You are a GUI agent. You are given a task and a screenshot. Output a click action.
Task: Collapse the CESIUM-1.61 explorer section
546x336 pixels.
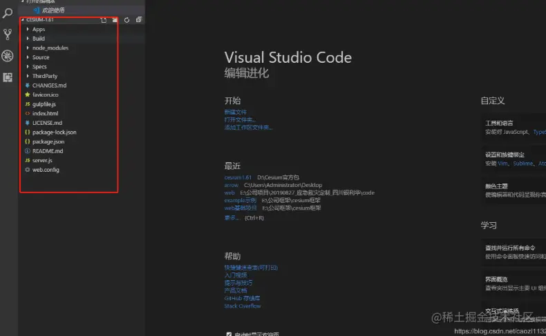coord(39,20)
